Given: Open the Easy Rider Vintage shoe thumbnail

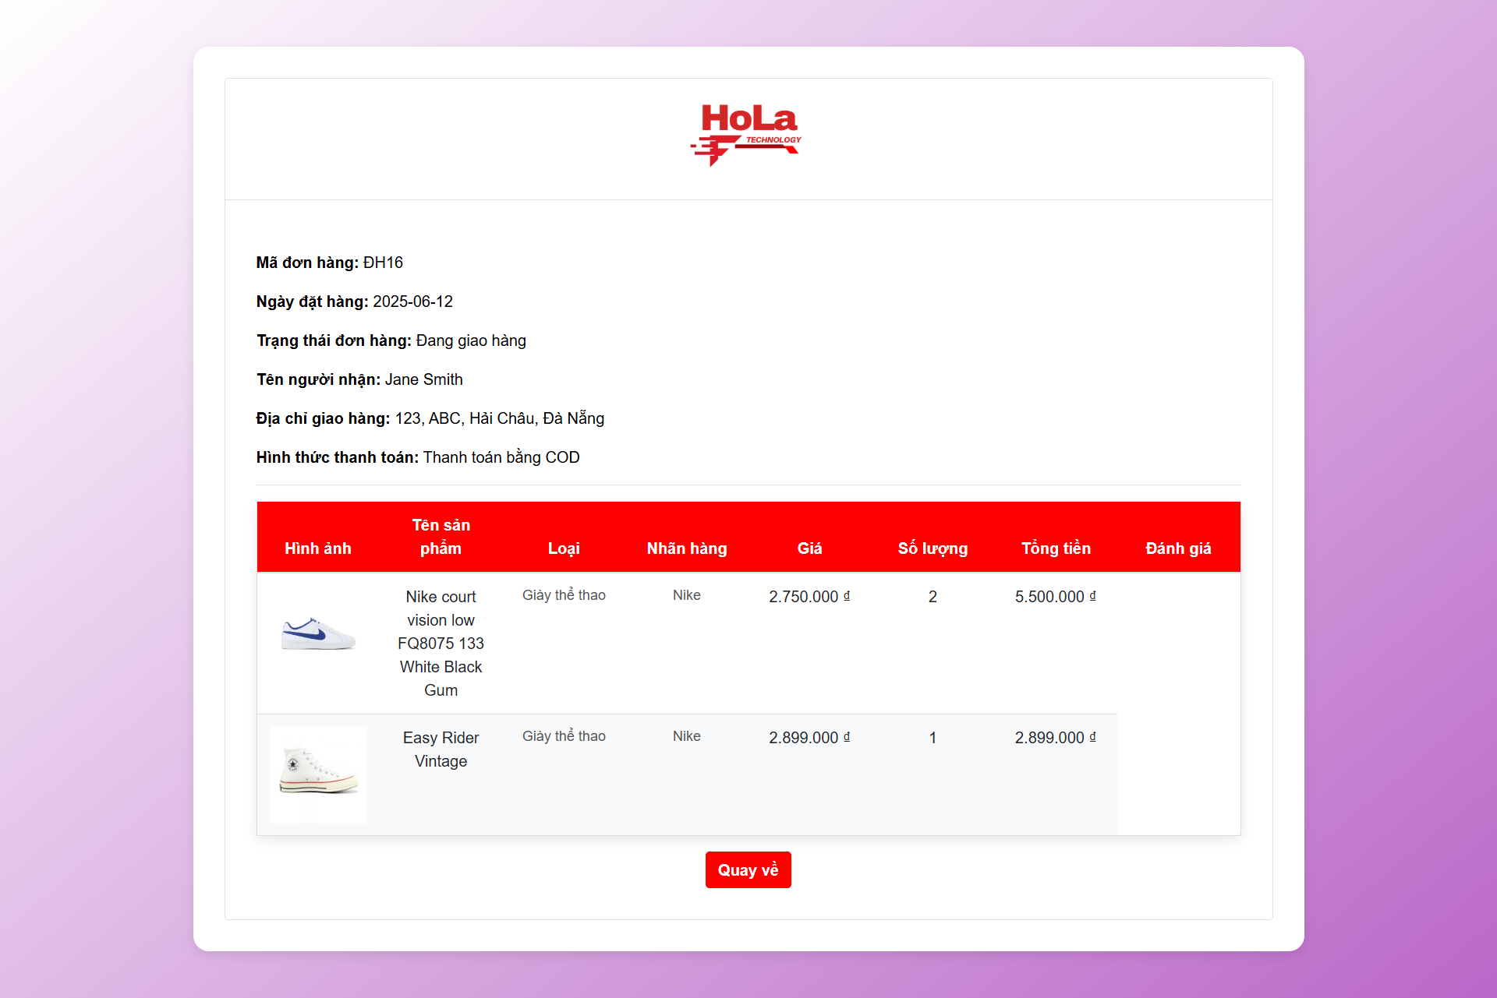Looking at the screenshot, I should tap(318, 774).
